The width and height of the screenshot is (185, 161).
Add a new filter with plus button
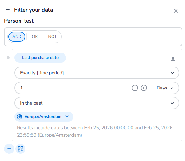(x=9, y=149)
